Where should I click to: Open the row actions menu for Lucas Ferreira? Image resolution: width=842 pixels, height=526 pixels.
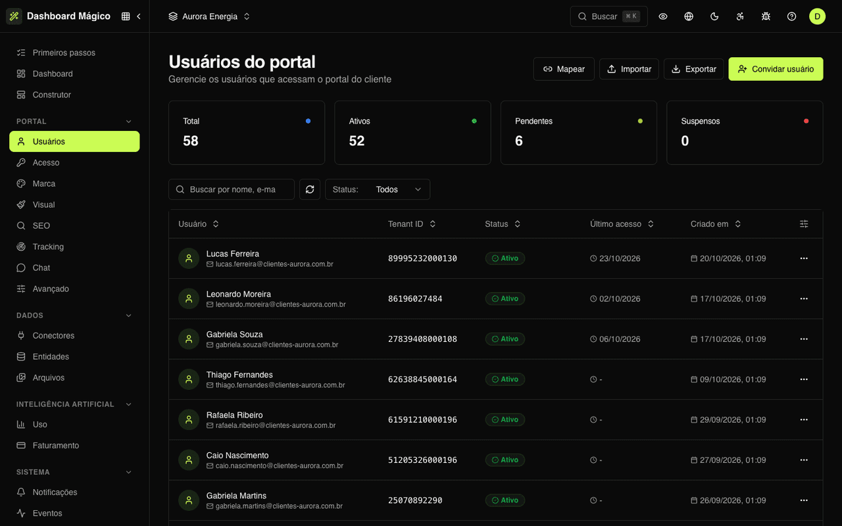(x=804, y=258)
